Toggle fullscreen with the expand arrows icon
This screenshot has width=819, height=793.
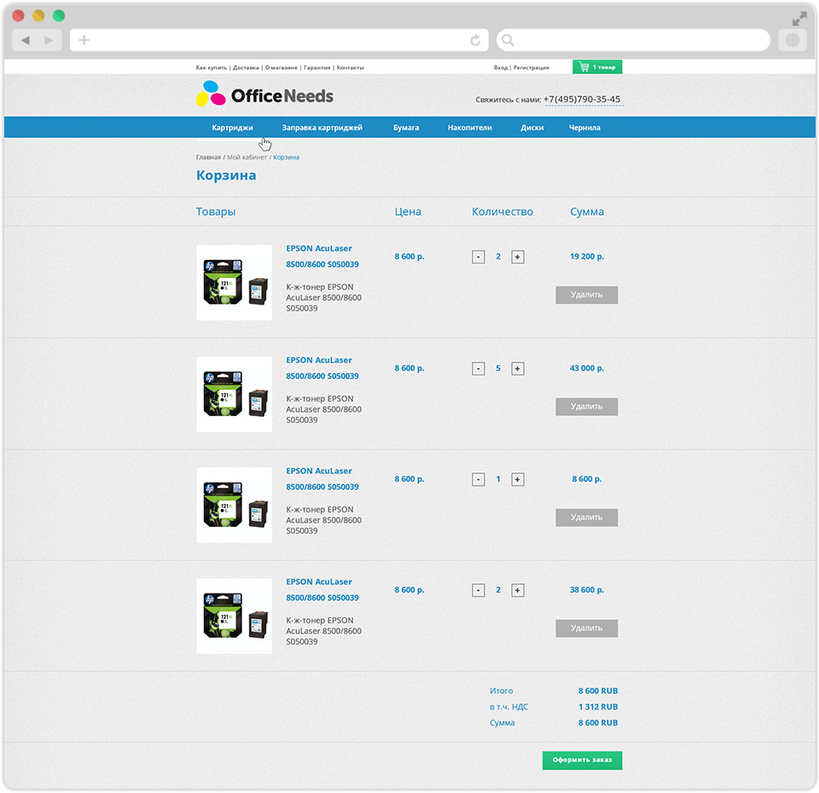pos(799,18)
